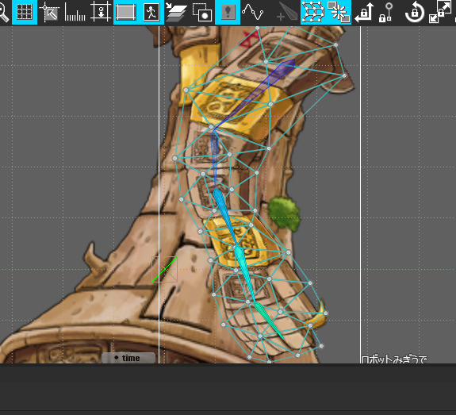Image resolution: width=456 pixels, height=415 pixels.
Task: Click the magnifier zoom tool icon
Action: tap(3, 12)
